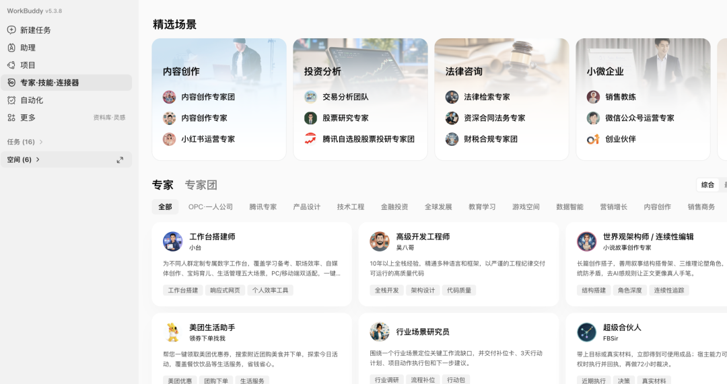727x384 pixels.
Task: Click the 财税合规专家团 avatar
Action: [x=452, y=139]
